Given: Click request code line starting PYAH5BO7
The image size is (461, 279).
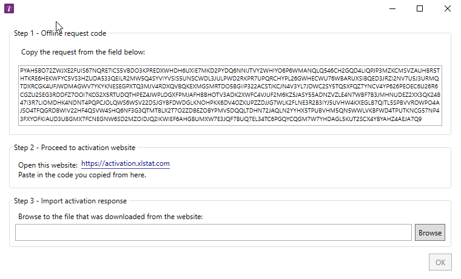Looking at the screenshot, I should tap(231, 71).
